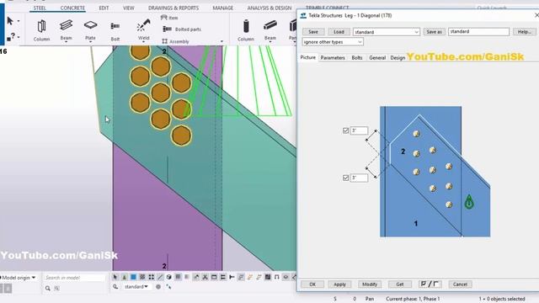Screen dimensions: 539x303
Task: Select the concrete Column tool
Action: pos(246,30)
